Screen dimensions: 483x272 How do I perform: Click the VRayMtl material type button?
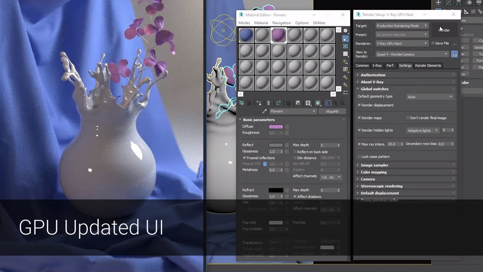point(332,111)
